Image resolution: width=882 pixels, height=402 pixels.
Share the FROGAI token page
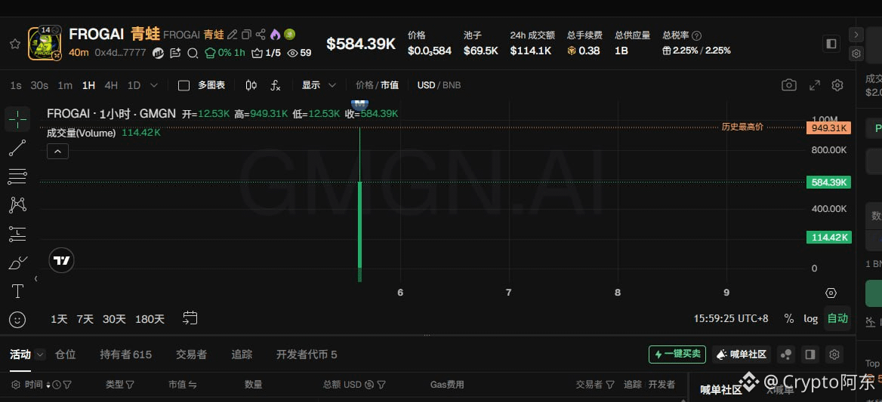point(261,35)
